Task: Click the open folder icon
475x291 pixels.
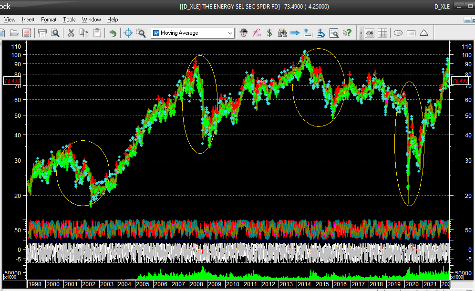Action: pyautogui.click(x=14, y=33)
